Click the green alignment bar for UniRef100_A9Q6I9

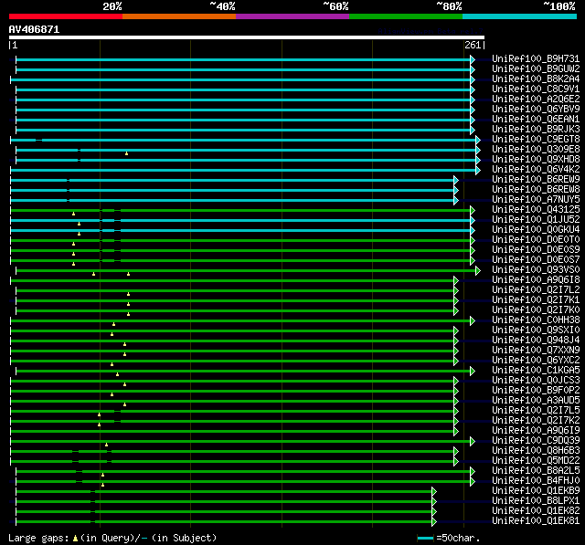pos(232,432)
